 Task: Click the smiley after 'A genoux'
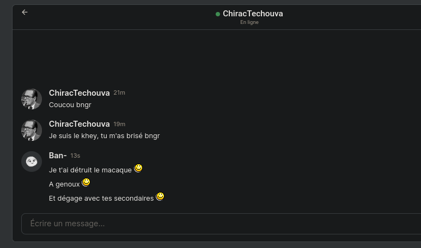[x=86, y=182]
